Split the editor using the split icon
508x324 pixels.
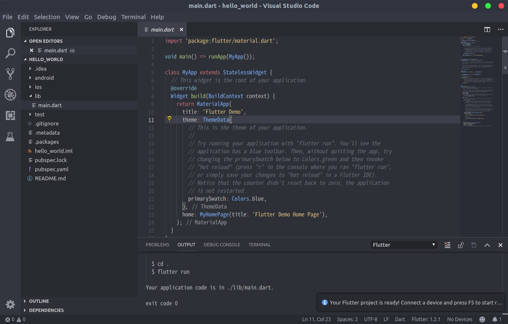[487, 29]
